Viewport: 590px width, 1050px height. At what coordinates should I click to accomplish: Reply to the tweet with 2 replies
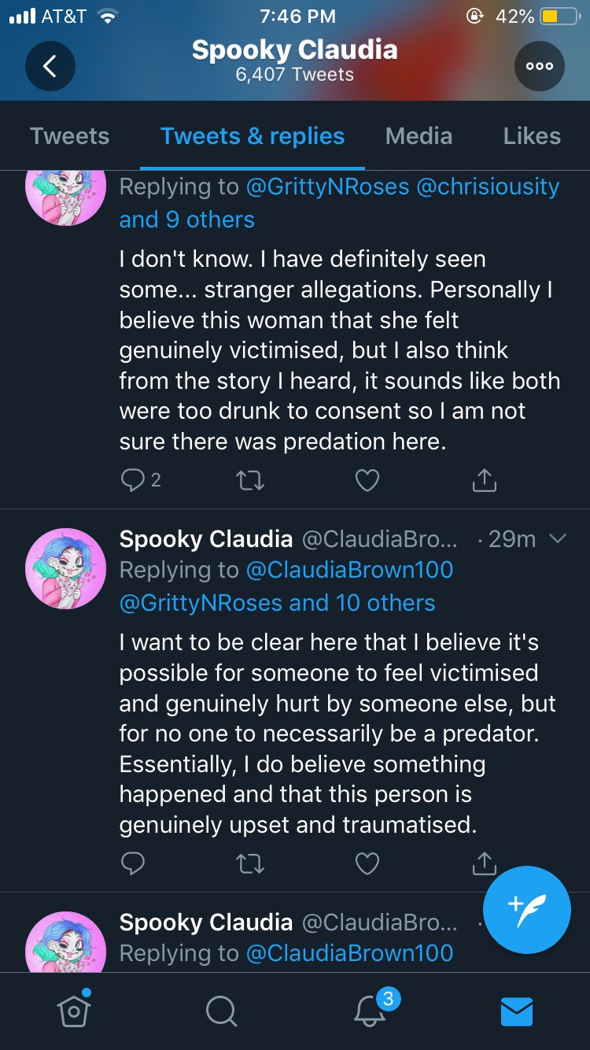(x=134, y=479)
